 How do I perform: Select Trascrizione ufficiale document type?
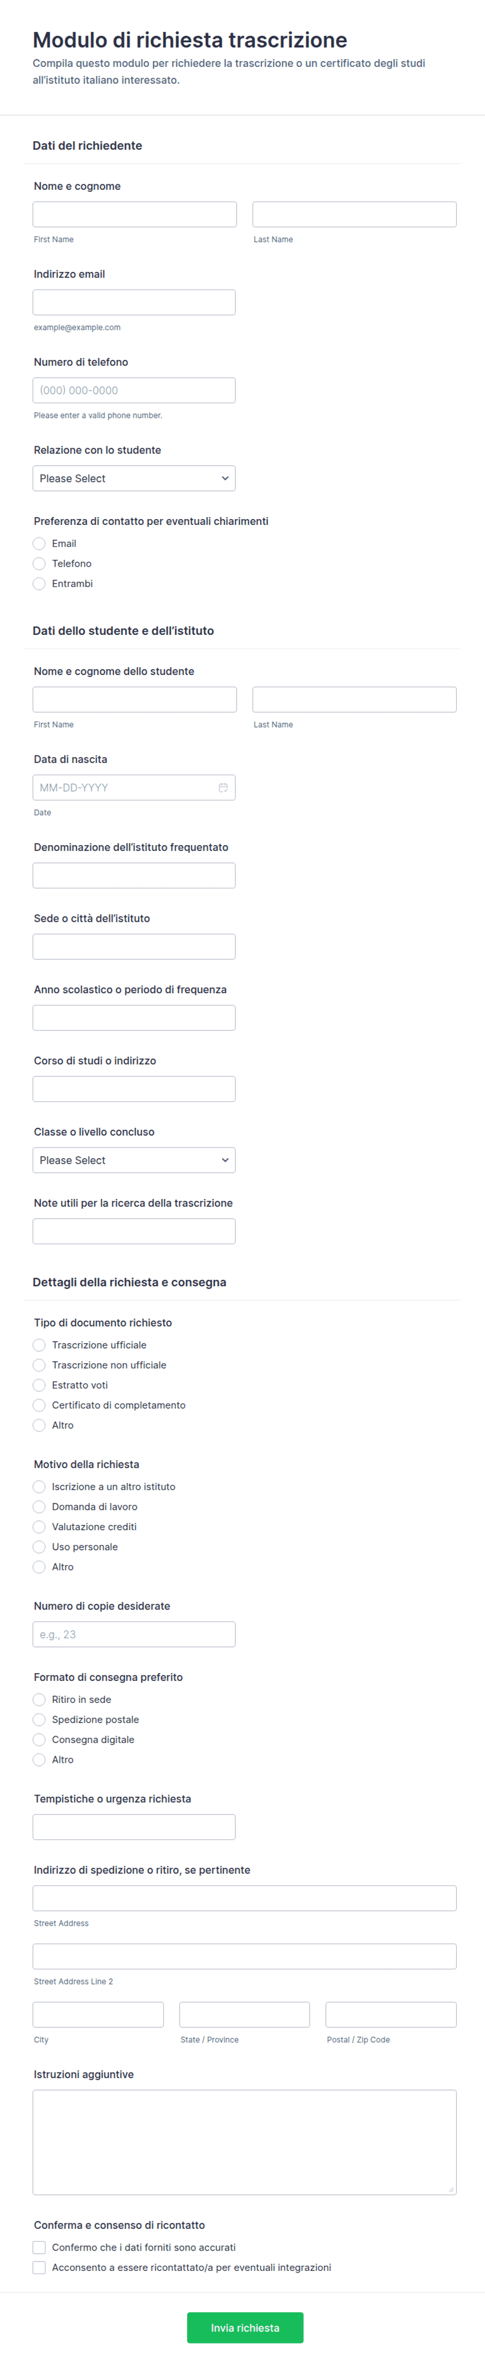(39, 1345)
